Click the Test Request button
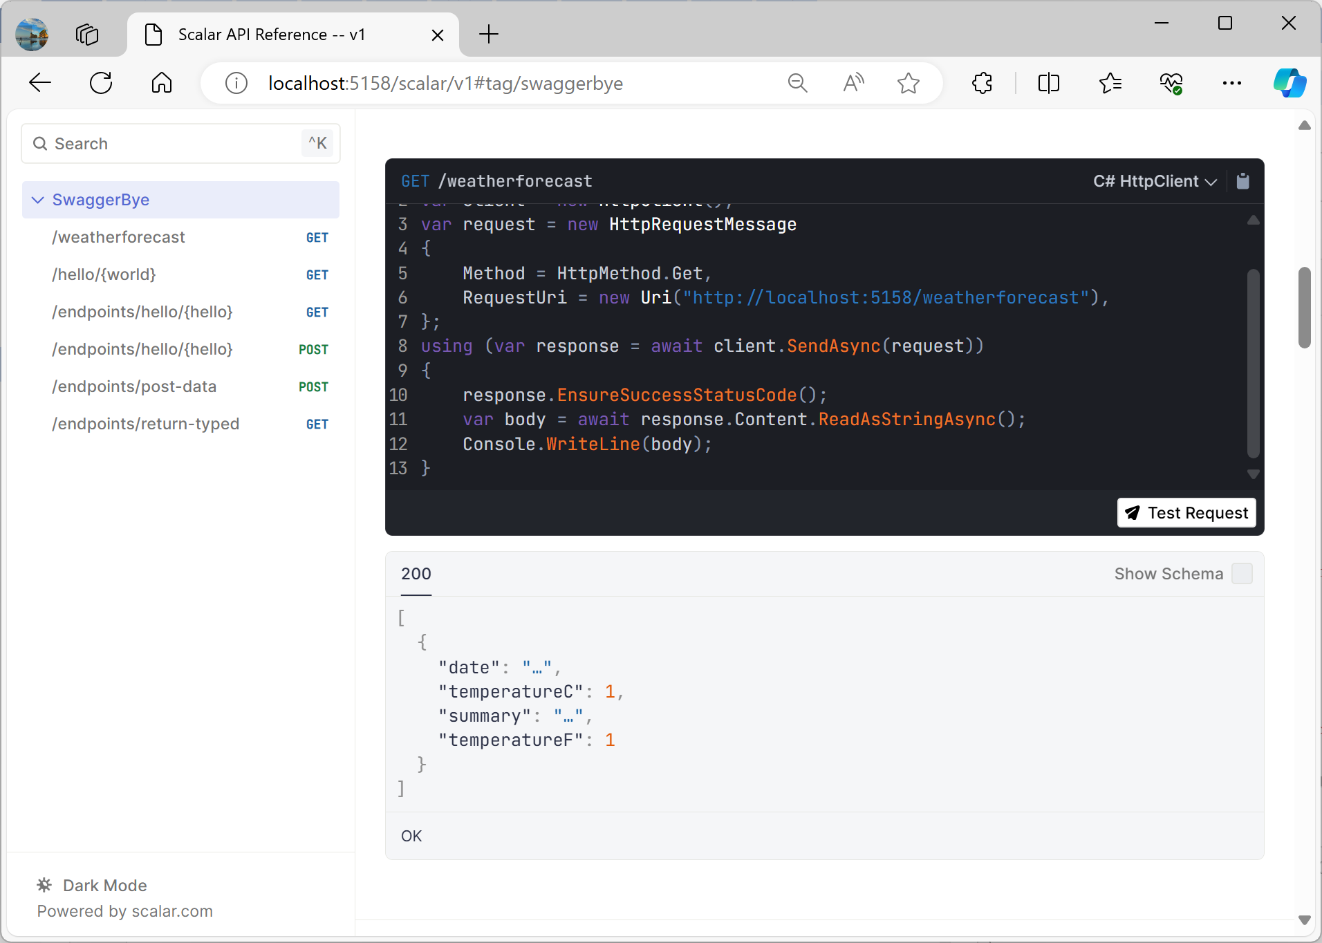The image size is (1322, 943). (1186, 513)
